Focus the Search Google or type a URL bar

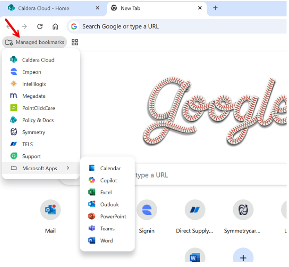click(x=177, y=27)
